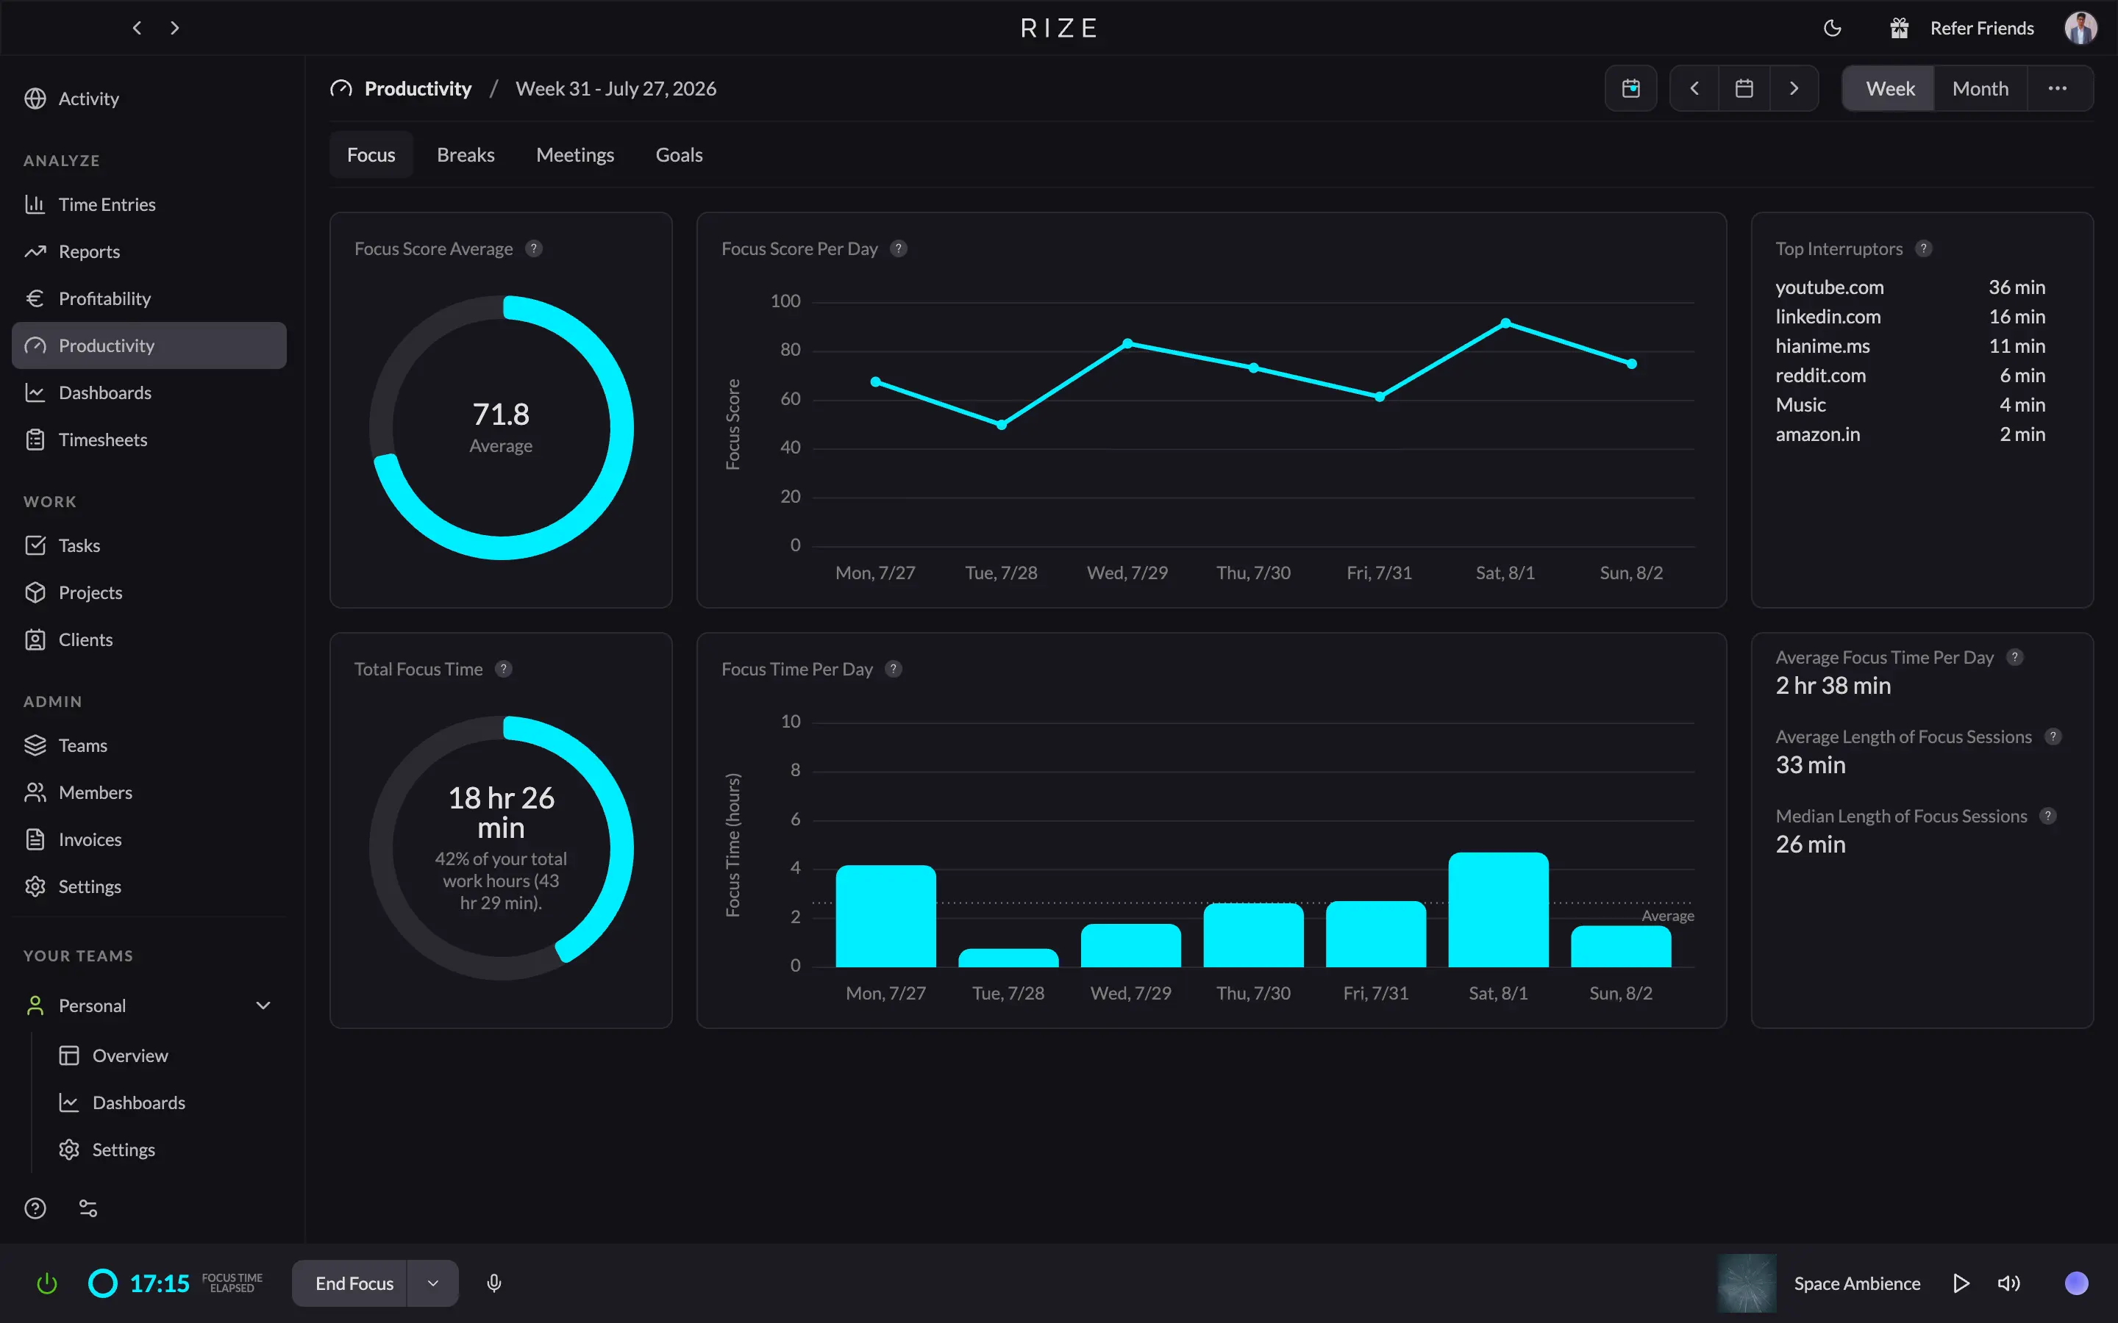Open the more options ellipsis menu
2118x1323 pixels.
pos(2058,88)
